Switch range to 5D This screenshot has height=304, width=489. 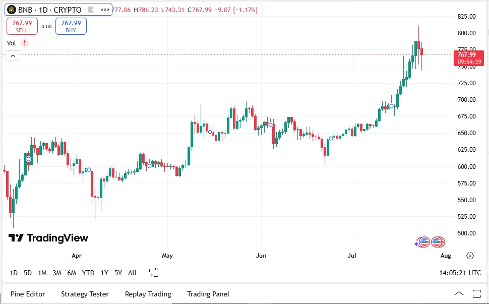tap(28, 273)
